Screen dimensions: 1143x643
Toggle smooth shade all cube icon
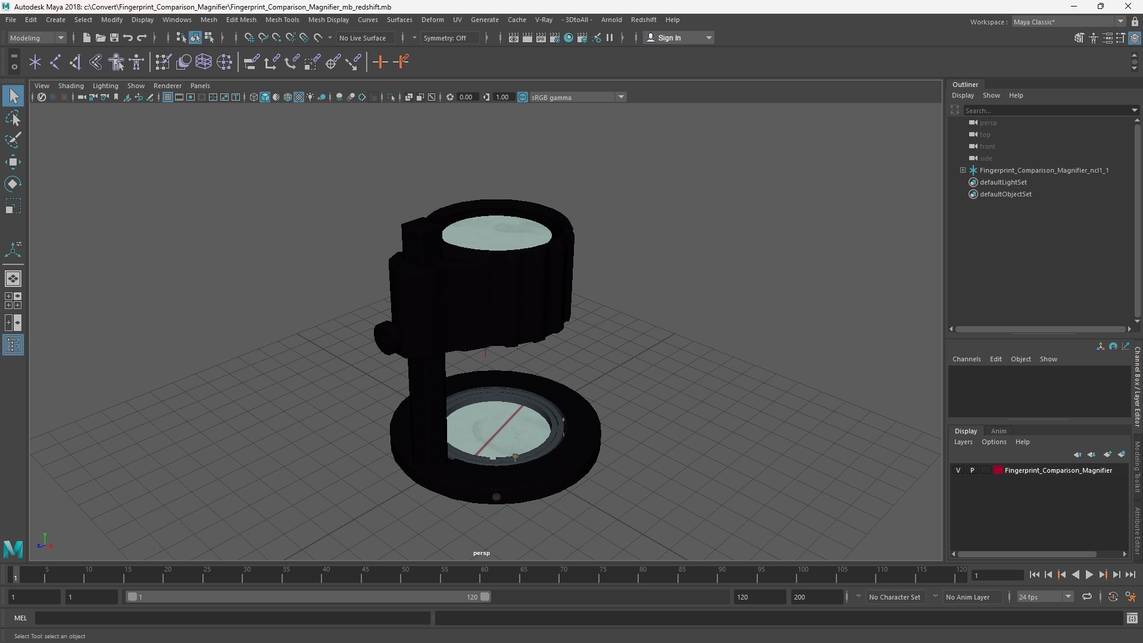click(x=265, y=97)
